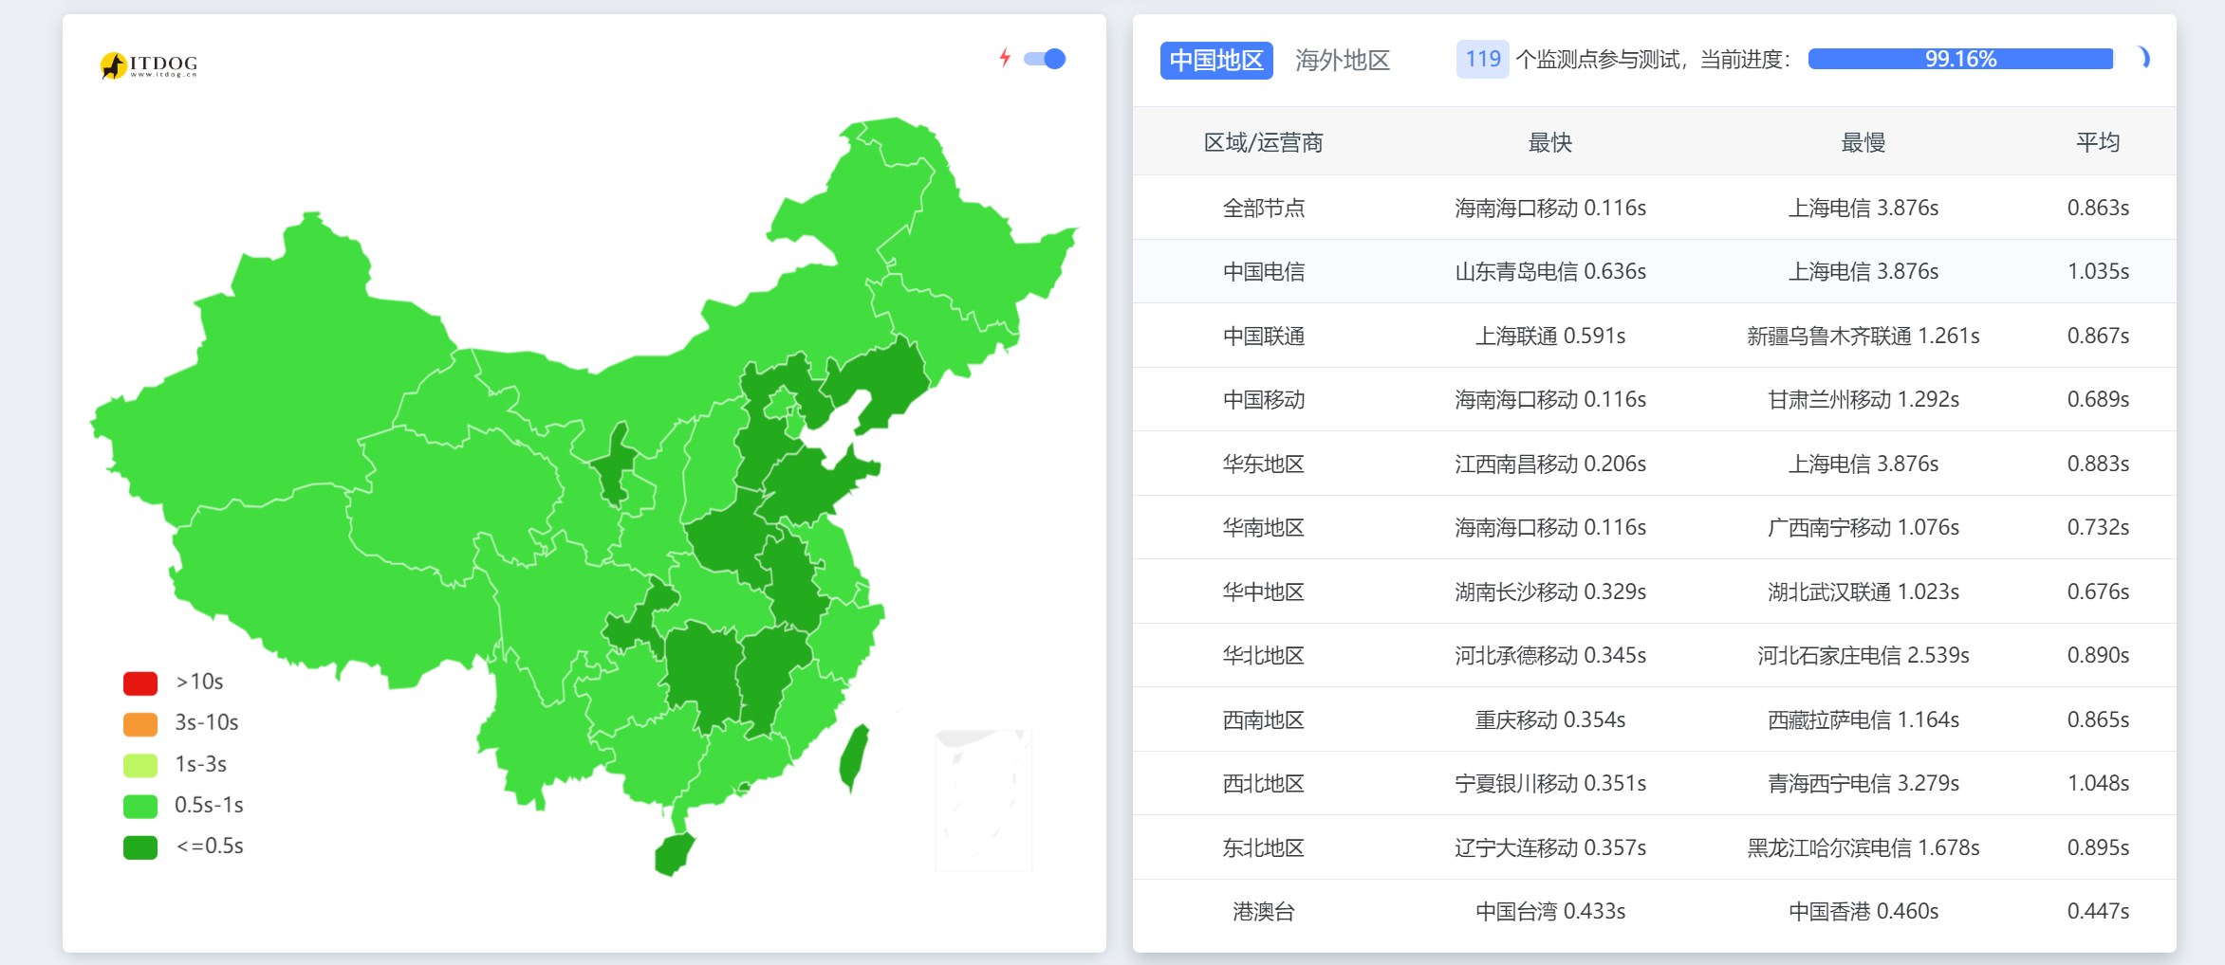The height and width of the screenshot is (965, 2225).
Task: Click the 0.5s-1s legend swatch
Action: [140, 806]
